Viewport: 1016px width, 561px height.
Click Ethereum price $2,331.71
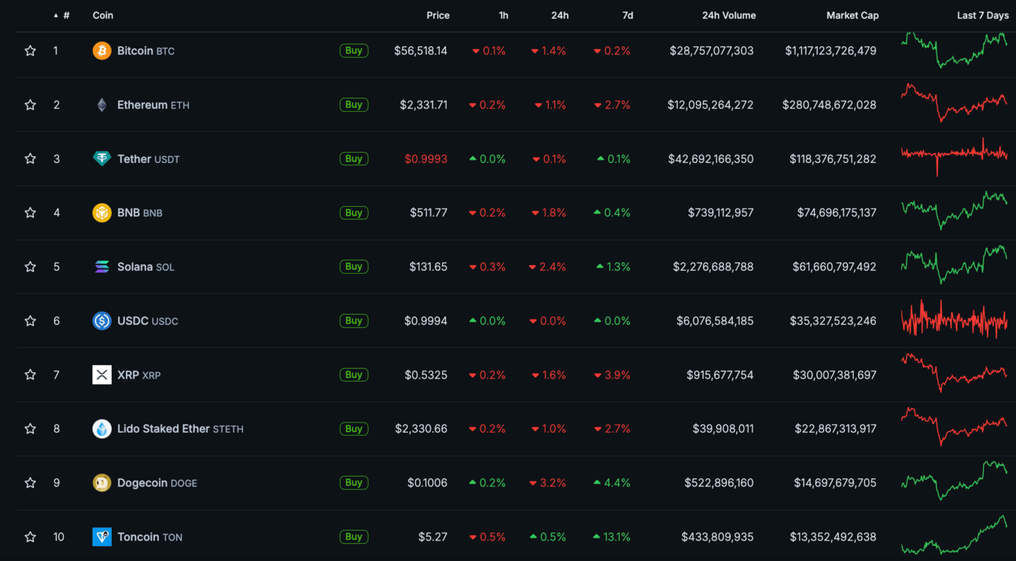tap(424, 105)
